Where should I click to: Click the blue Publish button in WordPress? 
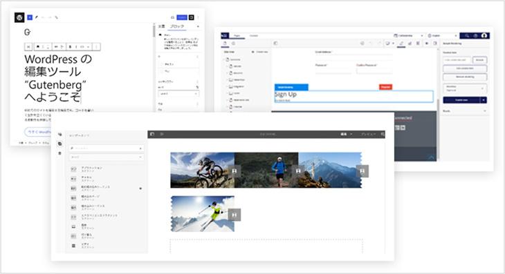(182, 17)
